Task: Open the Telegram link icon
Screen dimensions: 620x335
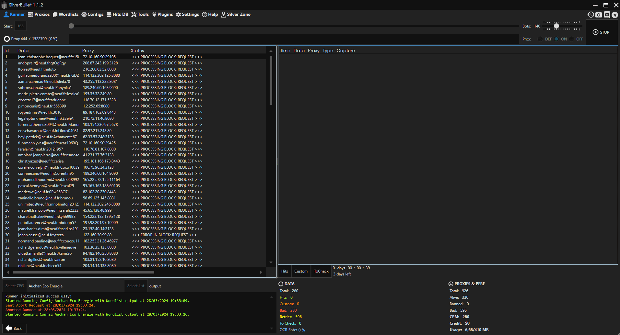Action: click(615, 15)
